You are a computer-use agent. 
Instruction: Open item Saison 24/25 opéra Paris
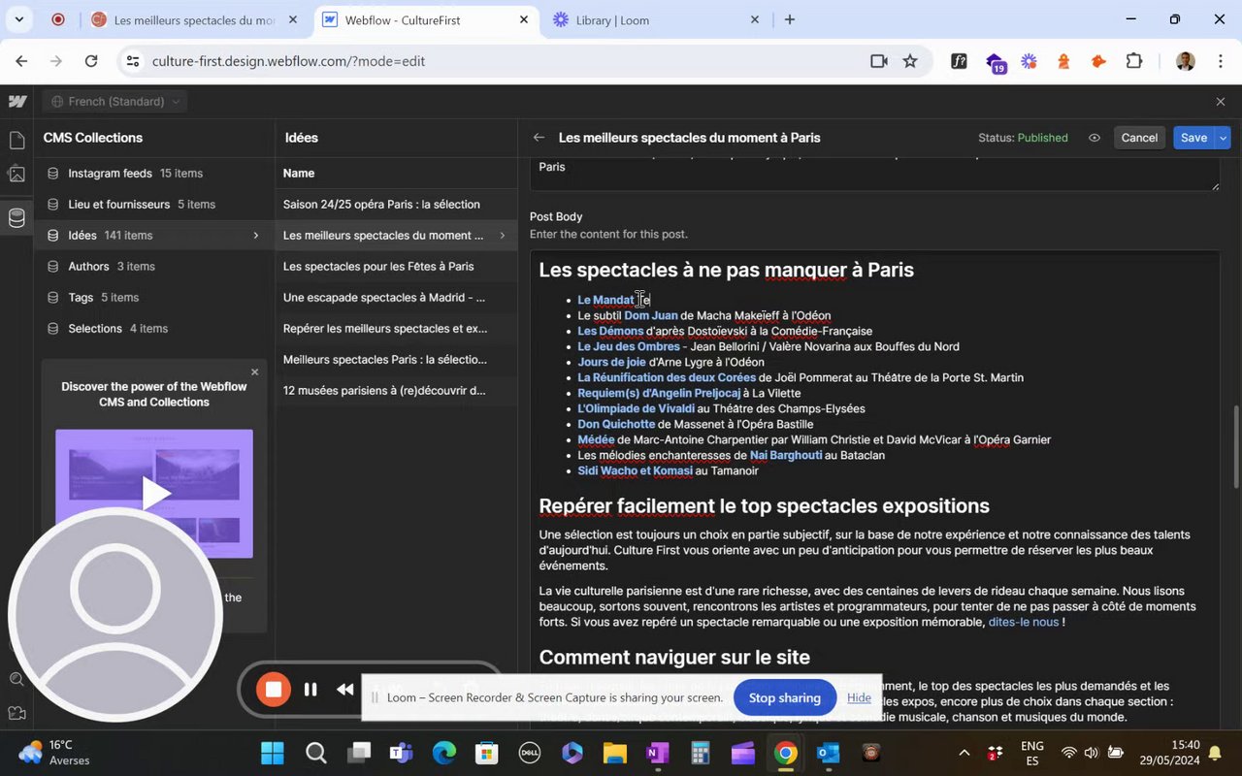click(396, 204)
